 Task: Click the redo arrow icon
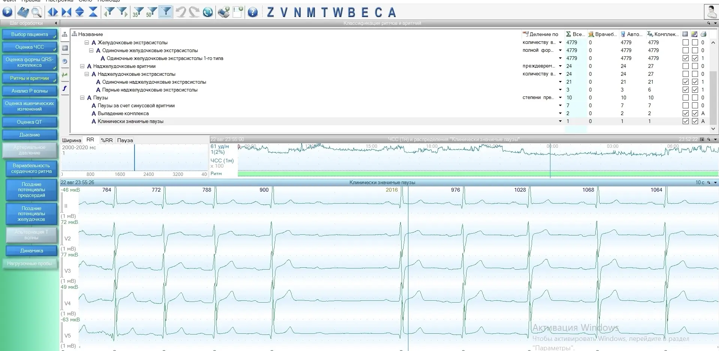(x=194, y=12)
